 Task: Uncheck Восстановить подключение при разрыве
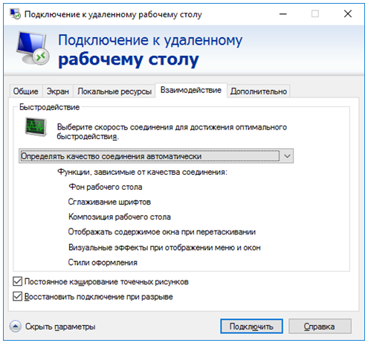pyautogui.click(x=17, y=297)
